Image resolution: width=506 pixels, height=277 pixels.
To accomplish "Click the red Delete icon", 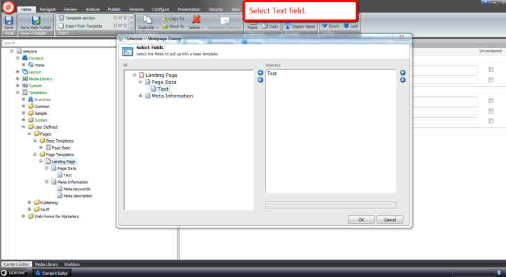I will pos(196,19).
